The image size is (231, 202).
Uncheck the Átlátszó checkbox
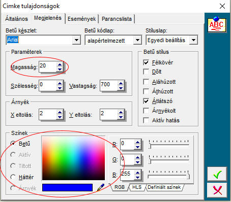click(146, 101)
